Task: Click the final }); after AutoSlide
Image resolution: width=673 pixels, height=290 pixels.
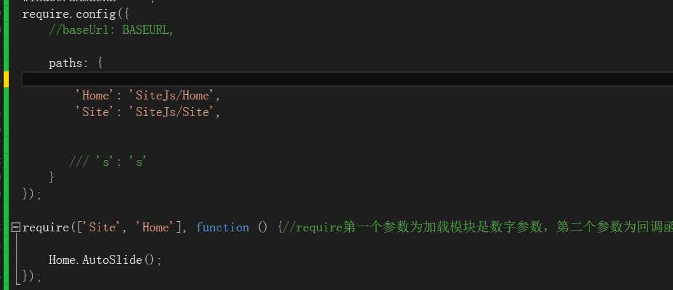Action: [x=33, y=276]
